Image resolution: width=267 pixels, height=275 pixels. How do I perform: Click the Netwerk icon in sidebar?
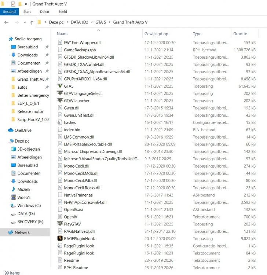[x=11, y=232]
